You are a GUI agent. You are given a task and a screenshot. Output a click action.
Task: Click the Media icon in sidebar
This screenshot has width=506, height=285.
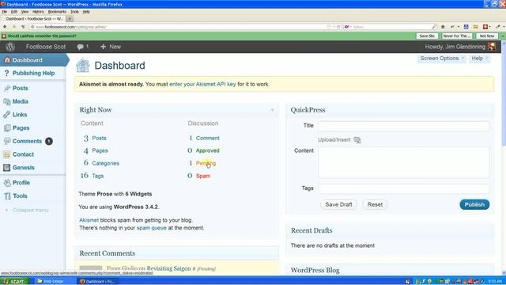click(x=7, y=101)
